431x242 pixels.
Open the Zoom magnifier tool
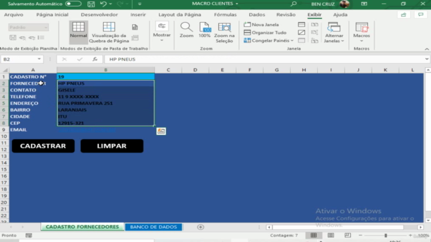click(x=187, y=30)
